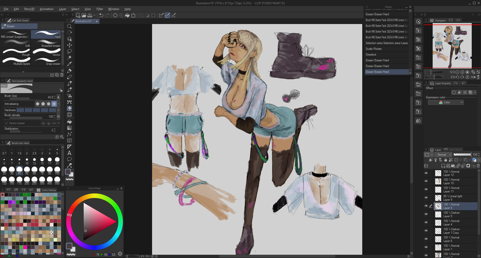481x258 pixels.
Task: Select the Zoom magnifier tool
Action: [x=69, y=26]
